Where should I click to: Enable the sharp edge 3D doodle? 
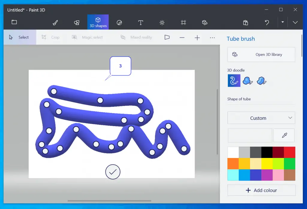pyautogui.click(x=261, y=80)
